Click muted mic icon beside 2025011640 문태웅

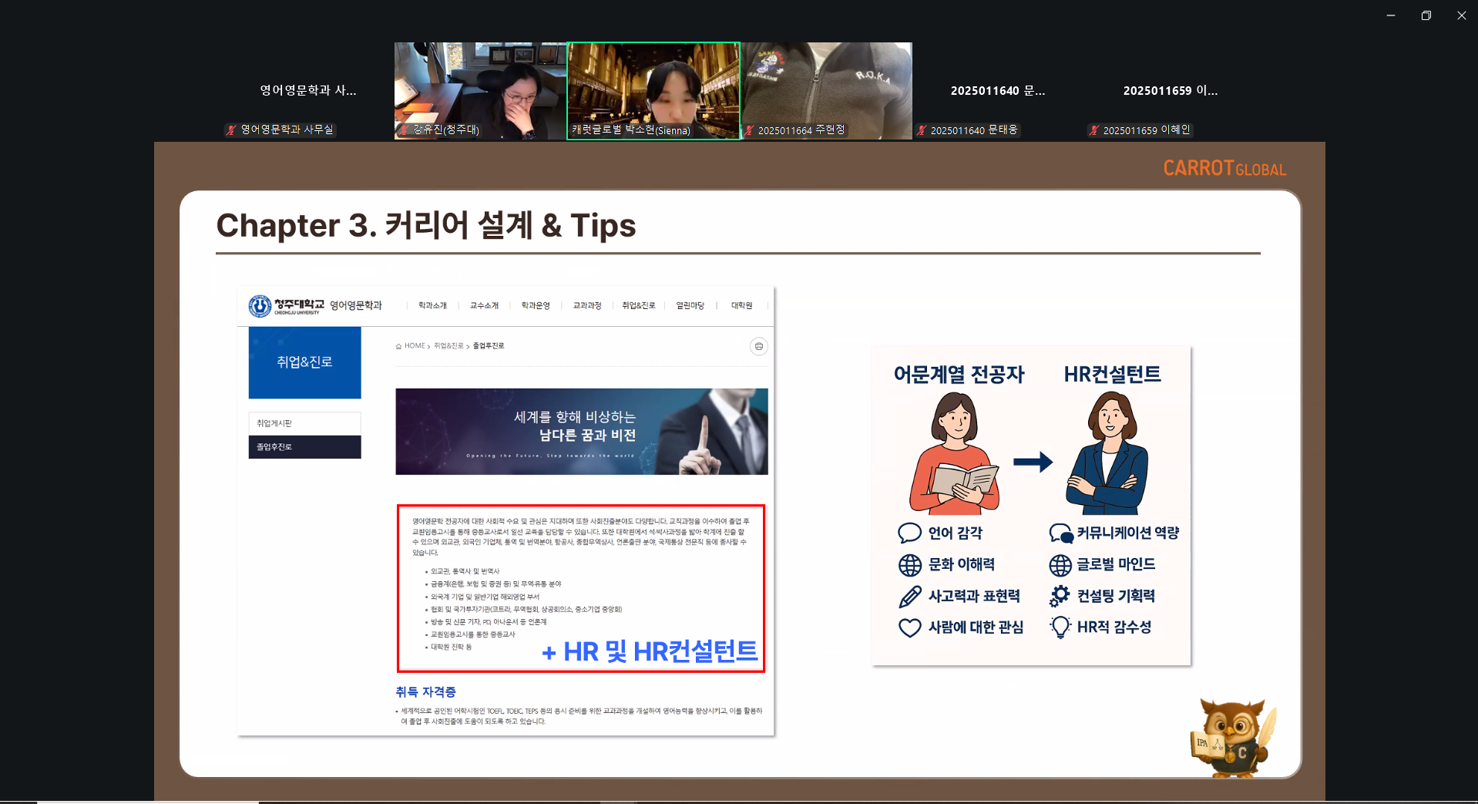coord(921,130)
